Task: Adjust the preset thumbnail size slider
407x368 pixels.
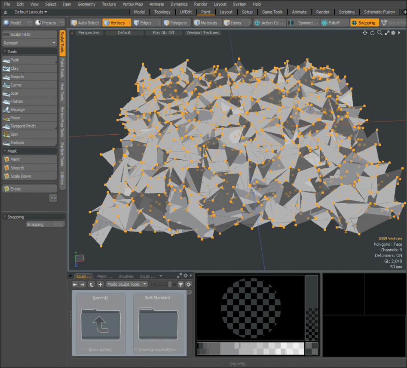Action: (x=170, y=285)
